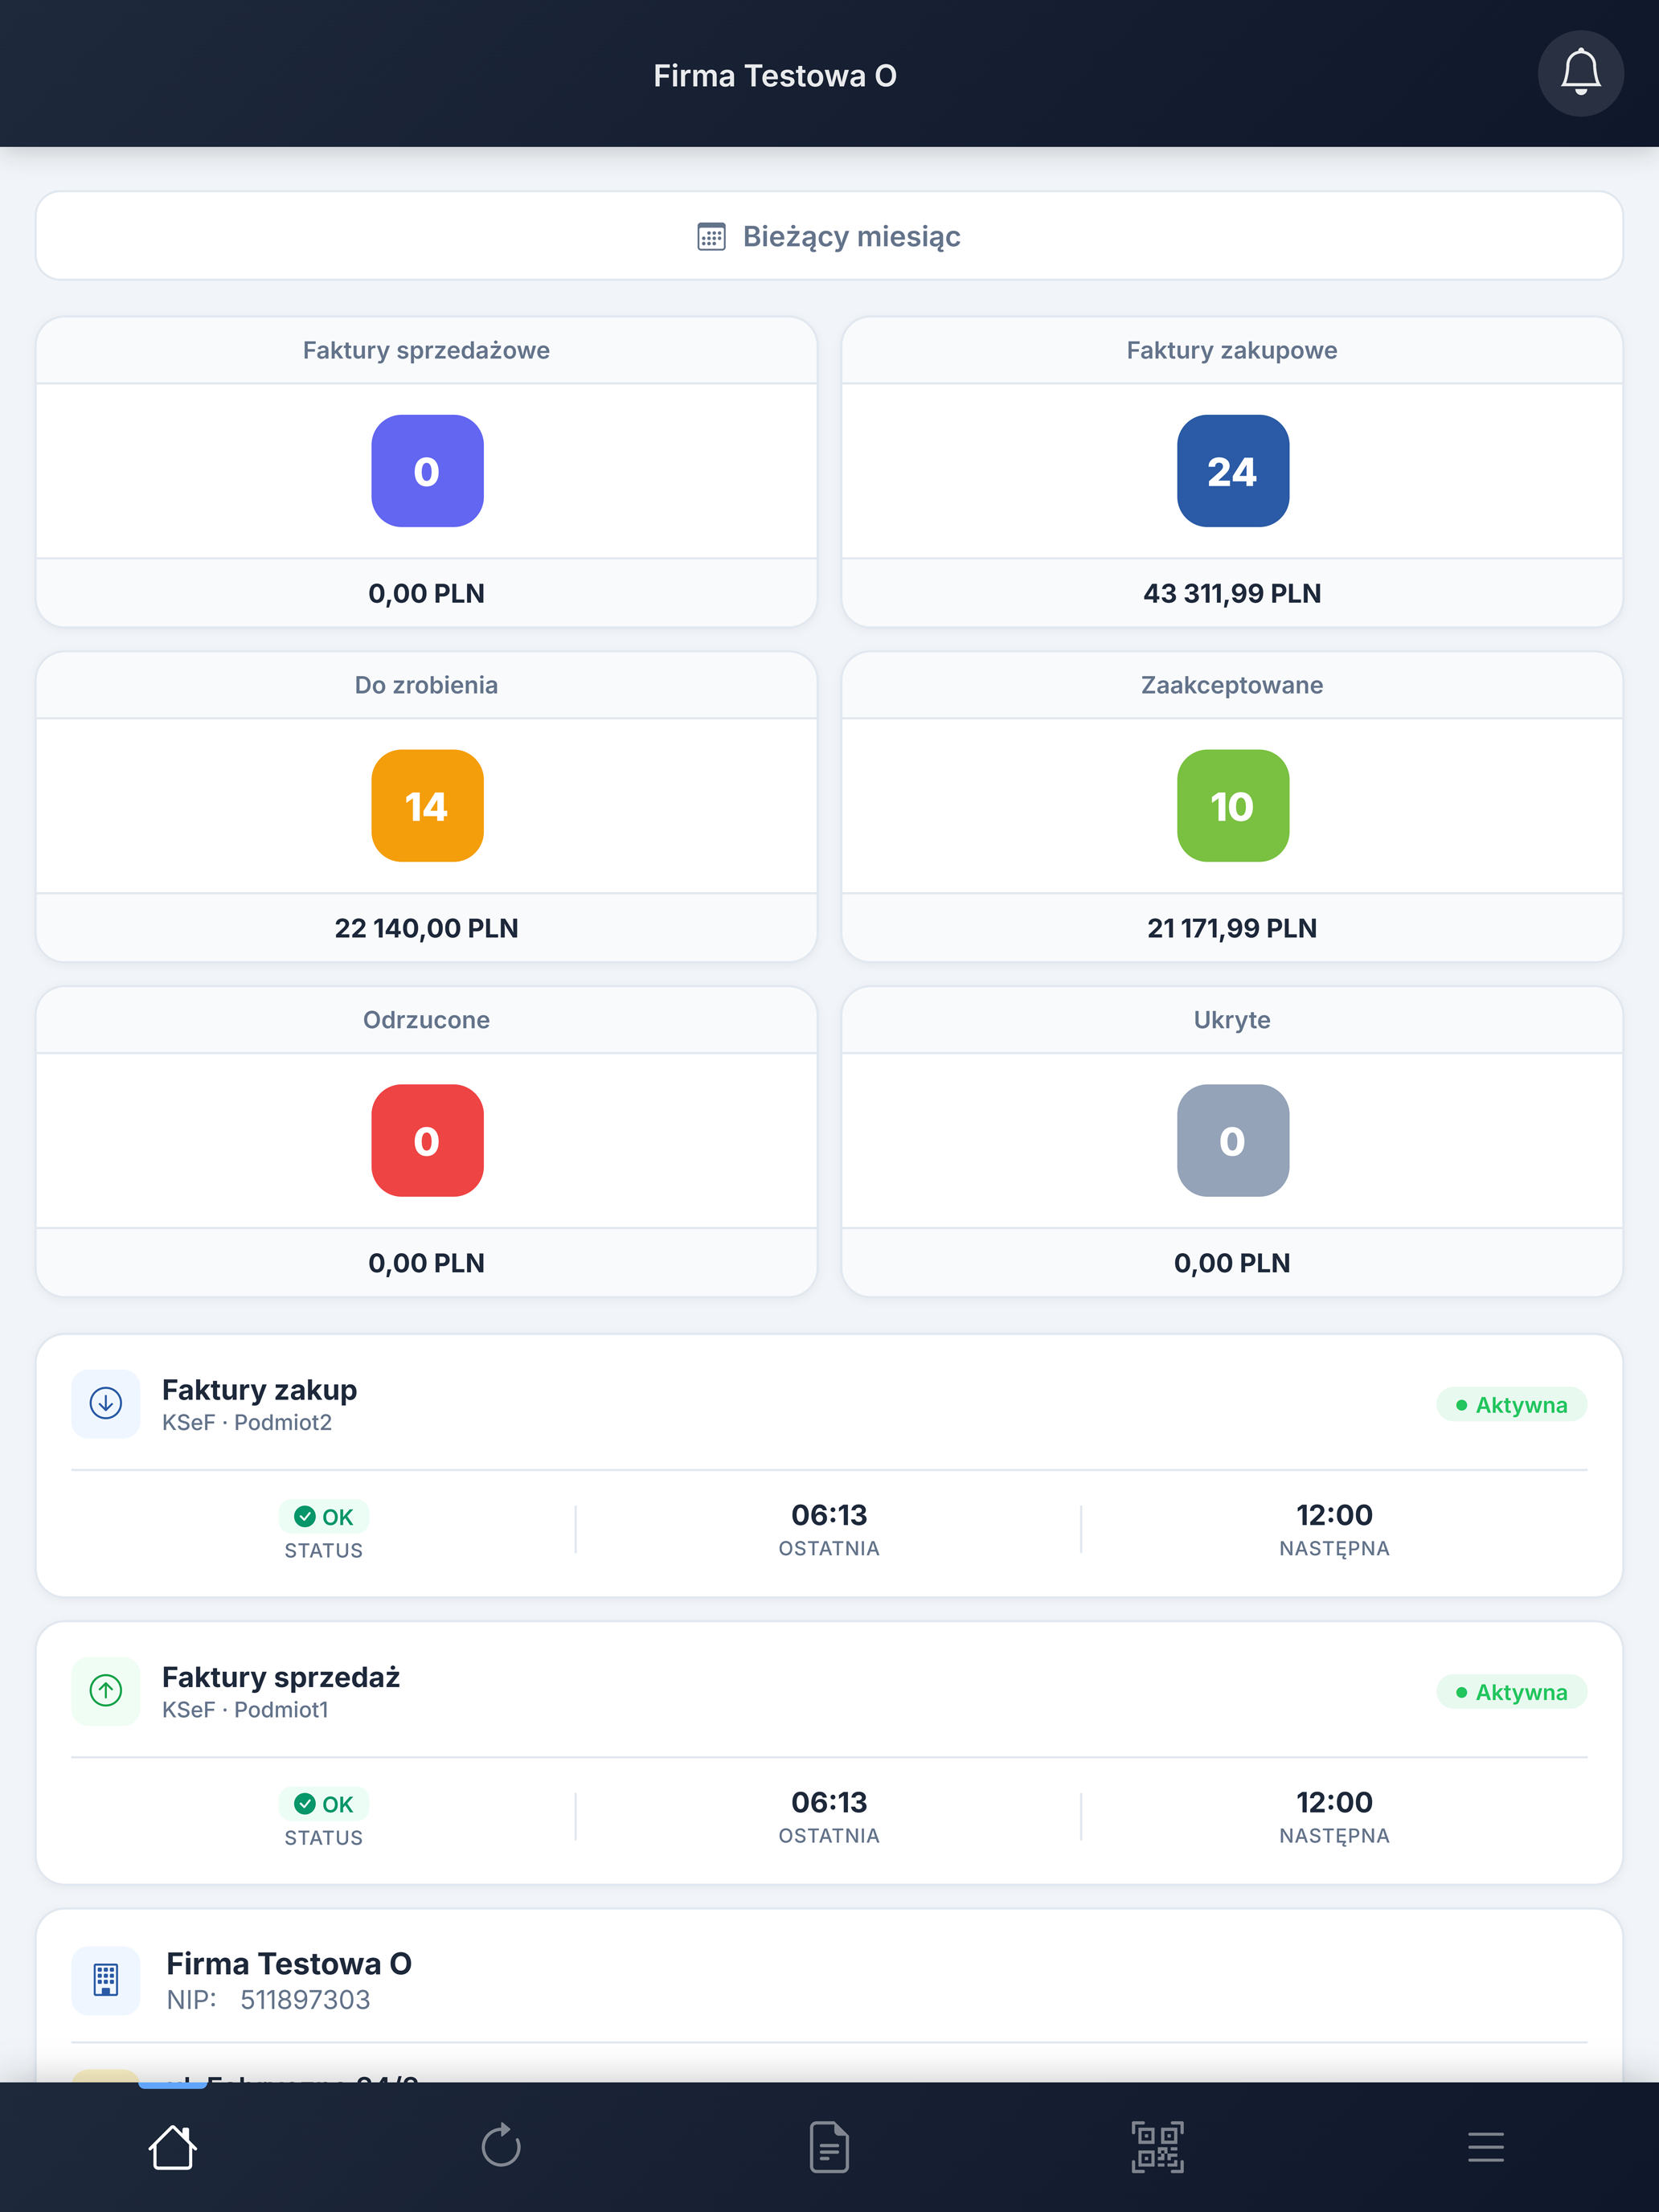Click OK status badge under Faktury sprzedaż
The image size is (1659, 2212).
pos(324,1804)
